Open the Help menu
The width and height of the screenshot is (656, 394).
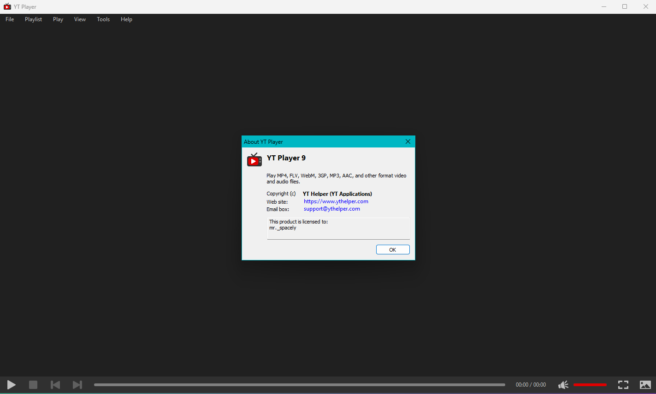(126, 19)
